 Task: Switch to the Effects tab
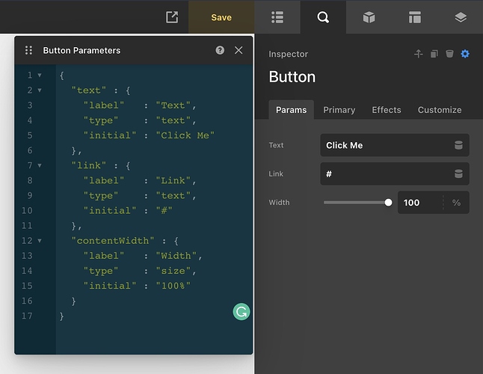pos(387,110)
